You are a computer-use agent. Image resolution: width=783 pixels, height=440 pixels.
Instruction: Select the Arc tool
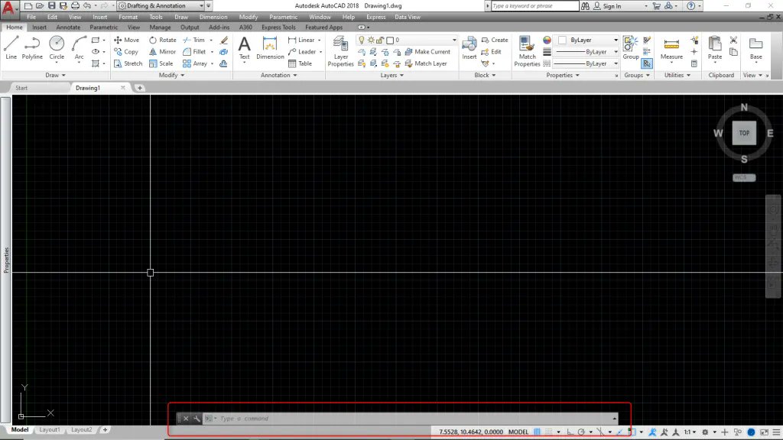pos(79,48)
